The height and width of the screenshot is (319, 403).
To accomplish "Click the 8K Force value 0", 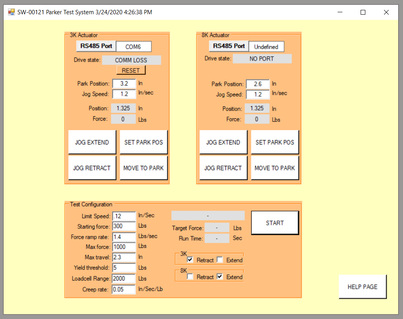I will click(257, 119).
